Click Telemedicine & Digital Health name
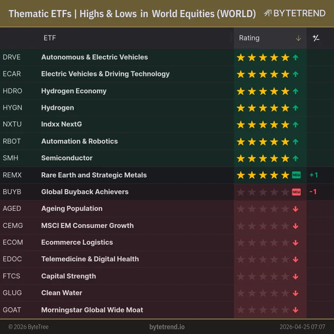The height and width of the screenshot is (334, 334). [x=90, y=259]
